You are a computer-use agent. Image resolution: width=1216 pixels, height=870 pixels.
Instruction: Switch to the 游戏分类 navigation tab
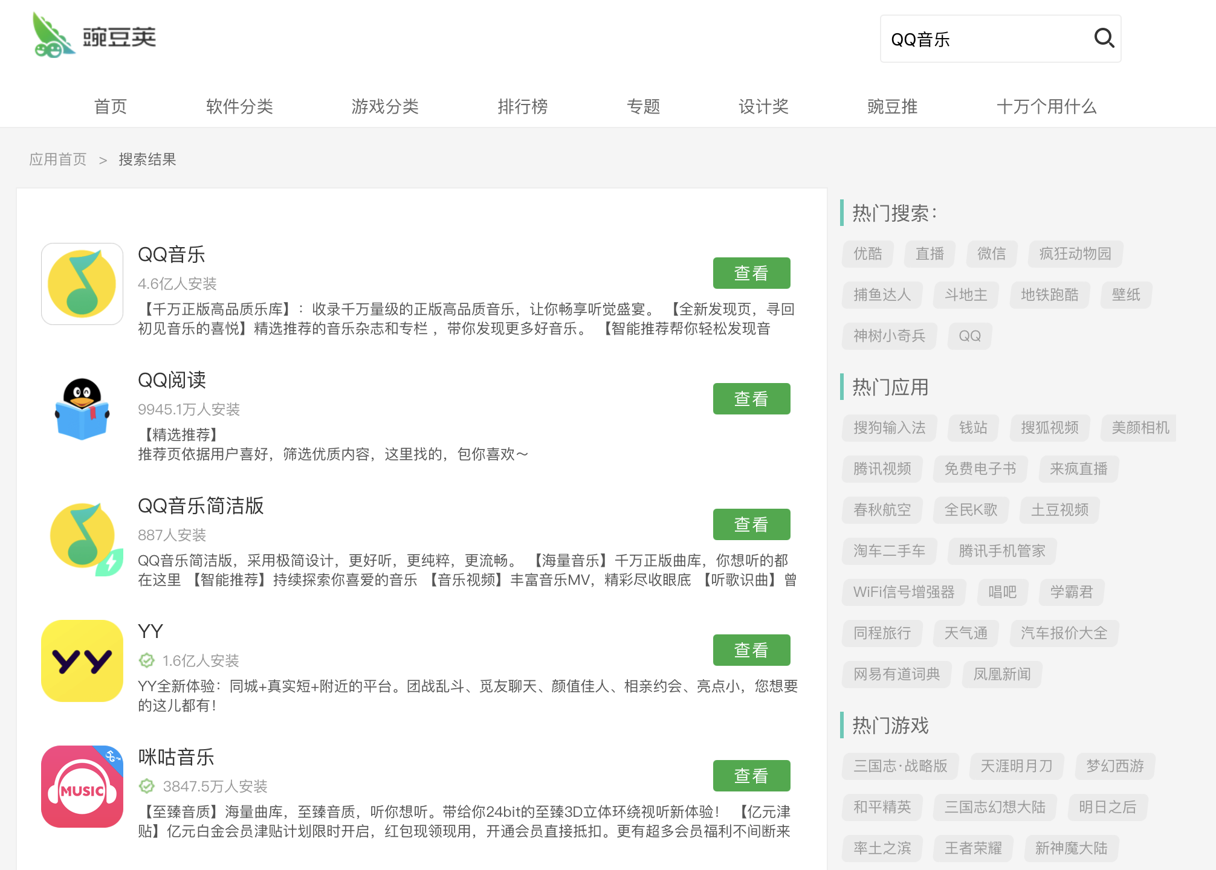385,107
